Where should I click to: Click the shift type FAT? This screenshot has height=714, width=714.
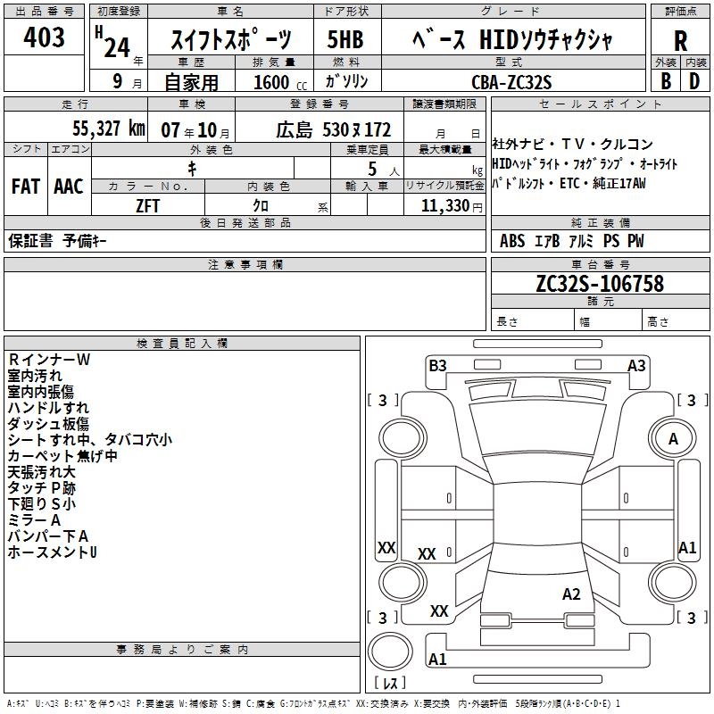pos(26,187)
